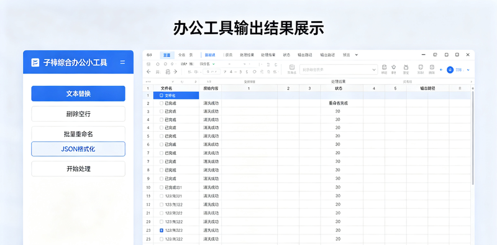Uncheck the ticked blue checkbox in the file list
Viewport: 497px width, 245px height.
pyautogui.click(x=162, y=231)
